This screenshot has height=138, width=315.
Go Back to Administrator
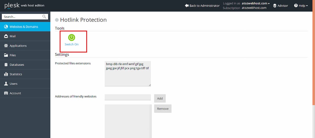tap(202, 6)
